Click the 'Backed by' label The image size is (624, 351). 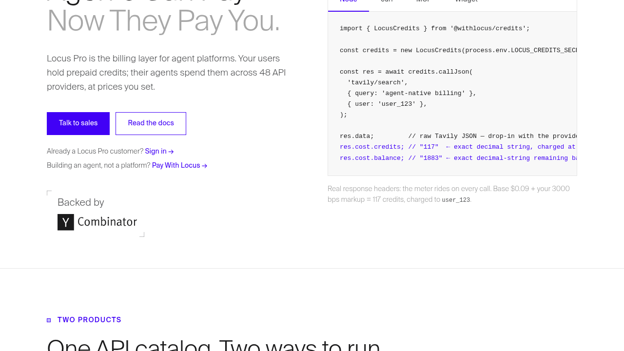(x=81, y=202)
